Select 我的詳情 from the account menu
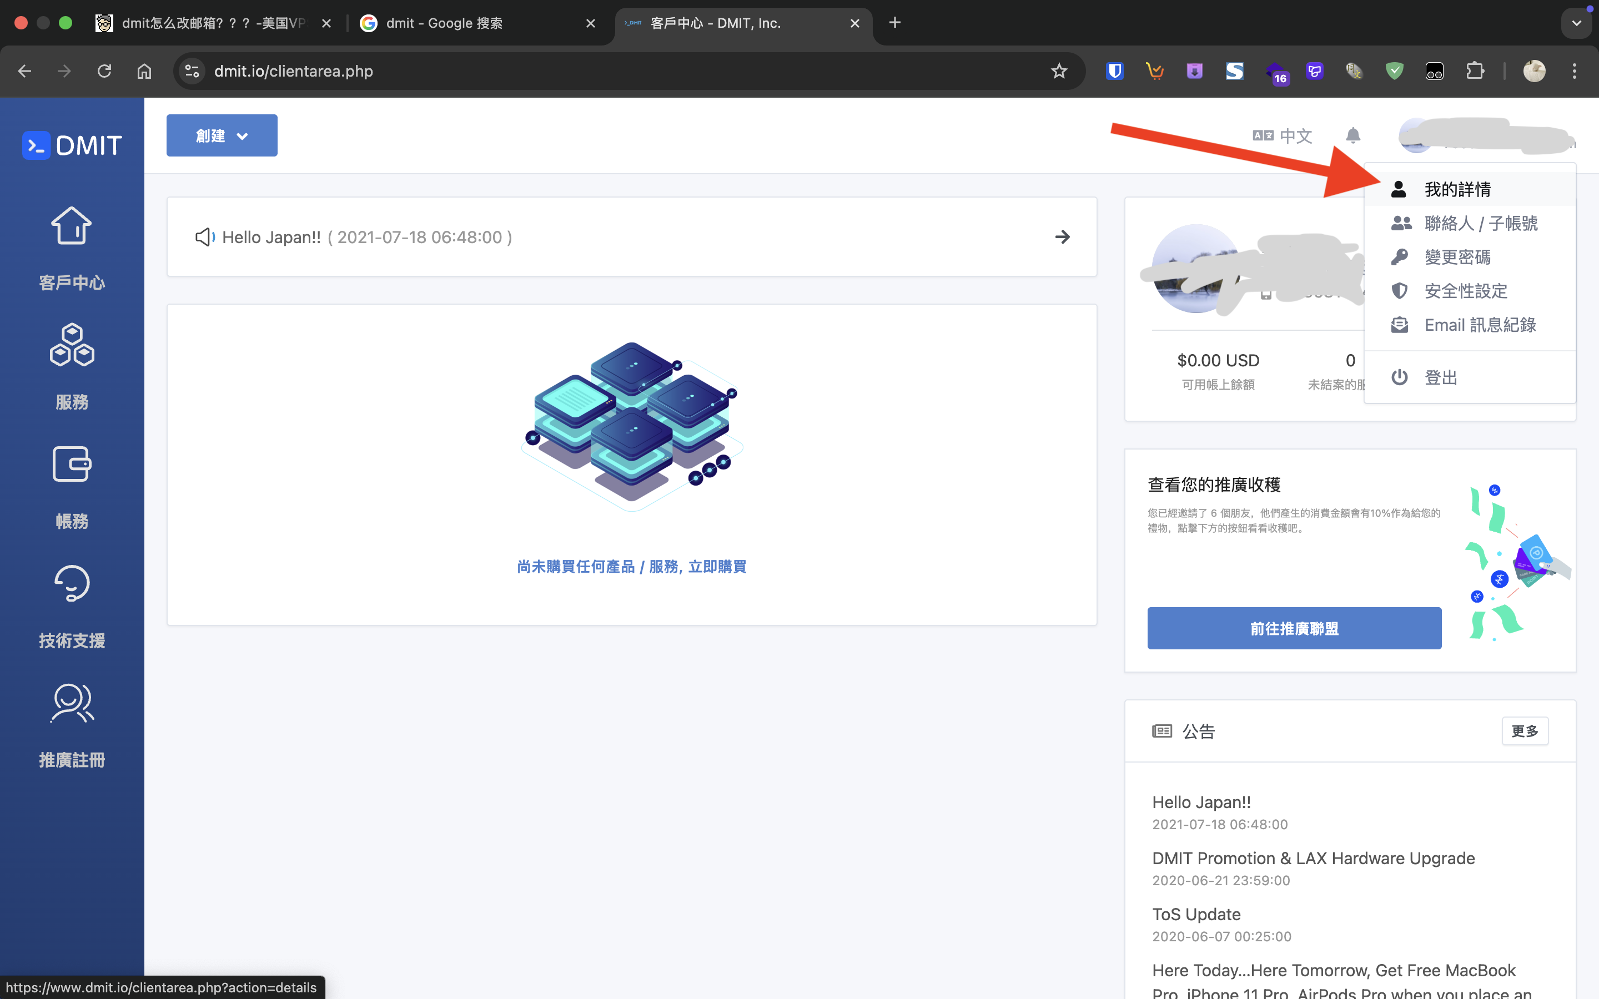1599x999 pixels. [x=1457, y=190]
